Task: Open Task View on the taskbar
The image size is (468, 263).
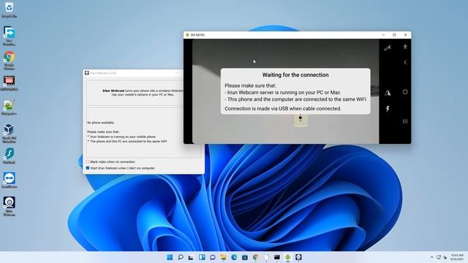Action: [x=191, y=257]
